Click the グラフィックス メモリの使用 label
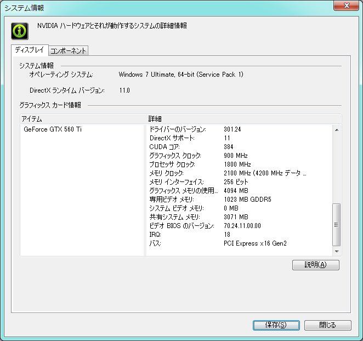The image size is (363, 341). [x=184, y=191]
